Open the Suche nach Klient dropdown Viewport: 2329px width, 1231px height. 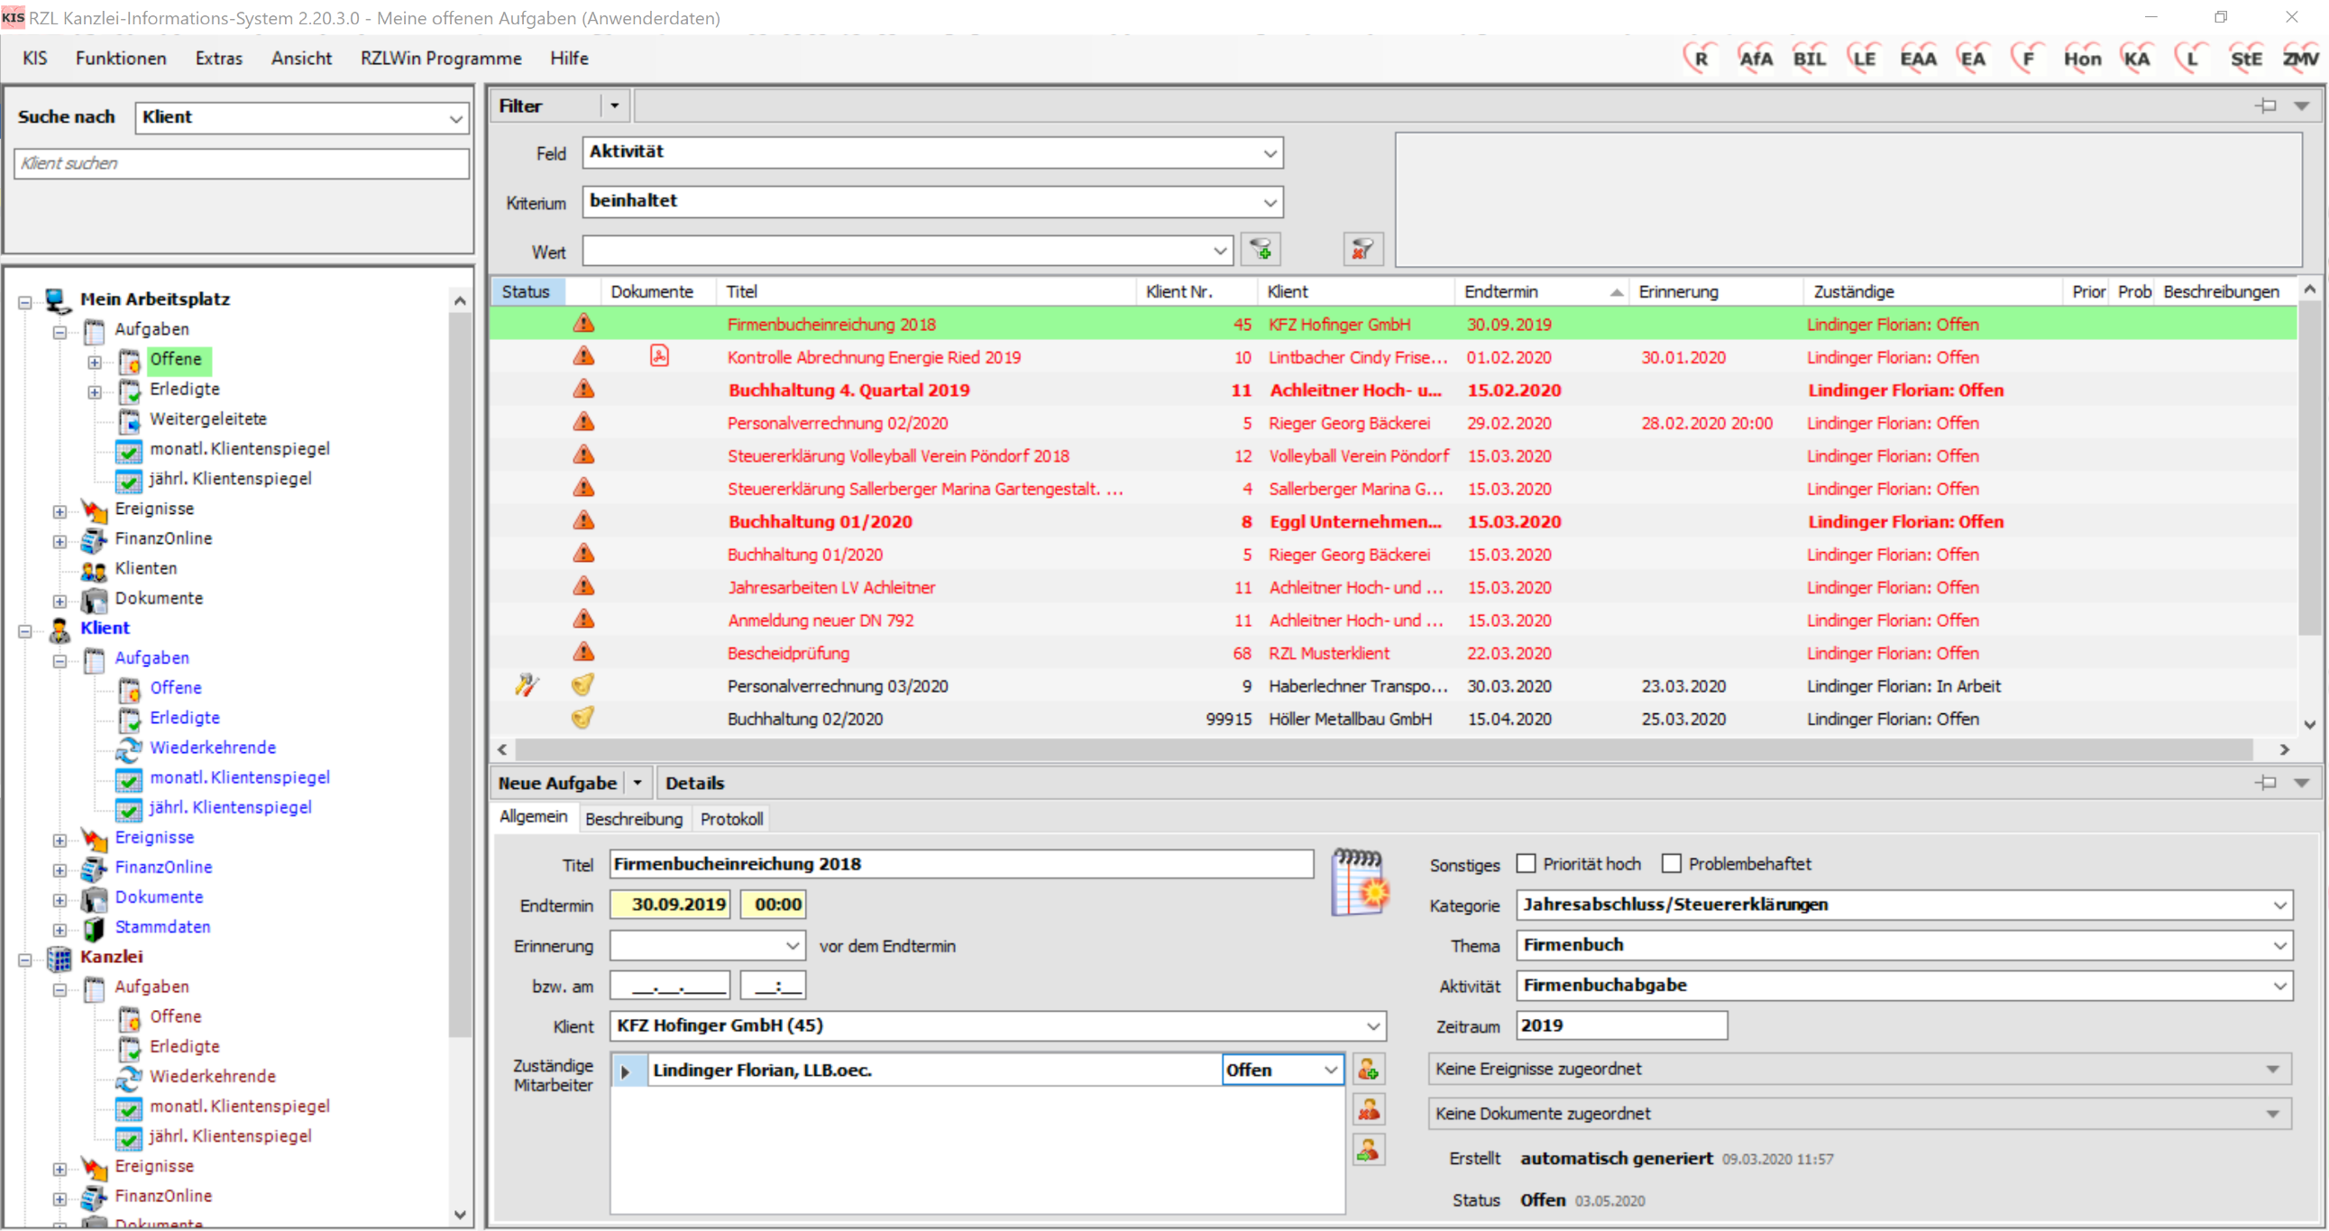pyautogui.click(x=455, y=118)
